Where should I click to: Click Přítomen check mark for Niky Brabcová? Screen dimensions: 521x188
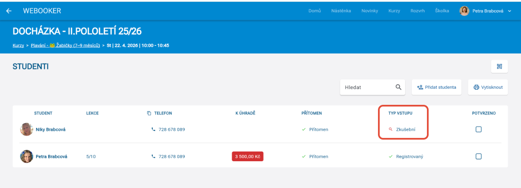pyautogui.click(x=303, y=129)
